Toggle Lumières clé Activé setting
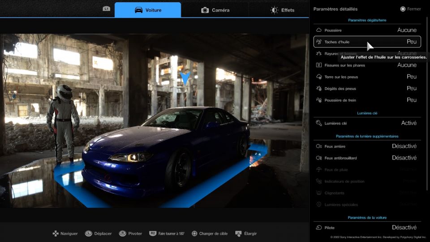 tap(408, 123)
